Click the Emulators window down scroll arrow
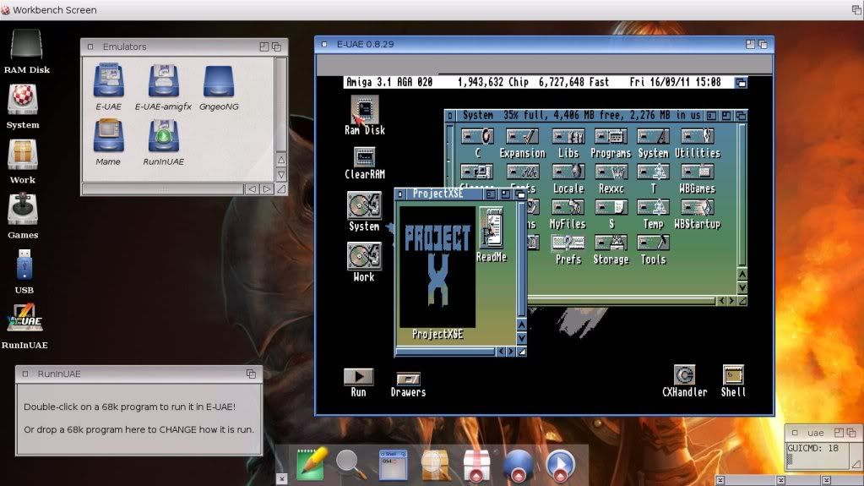 (x=281, y=174)
